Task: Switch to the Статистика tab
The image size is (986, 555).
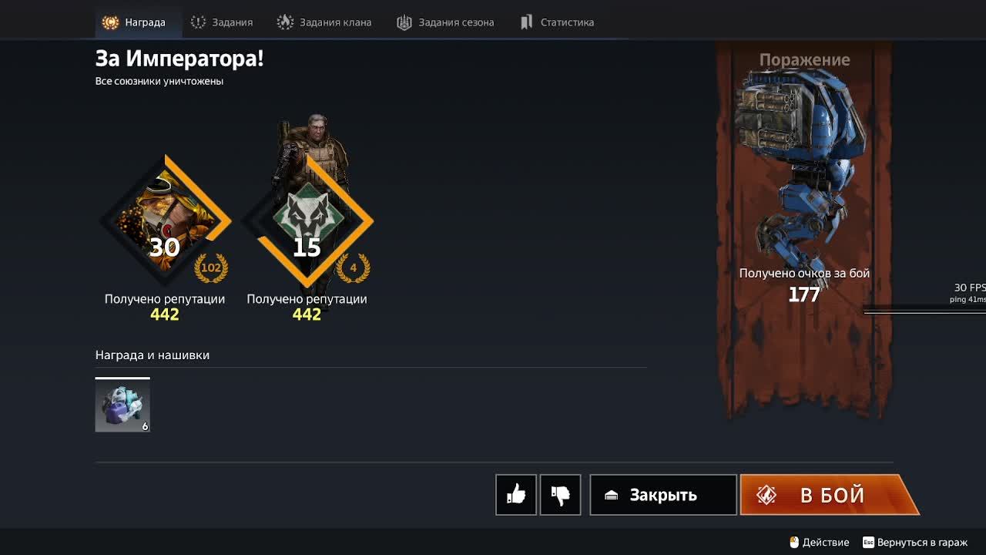Action: click(x=558, y=22)
